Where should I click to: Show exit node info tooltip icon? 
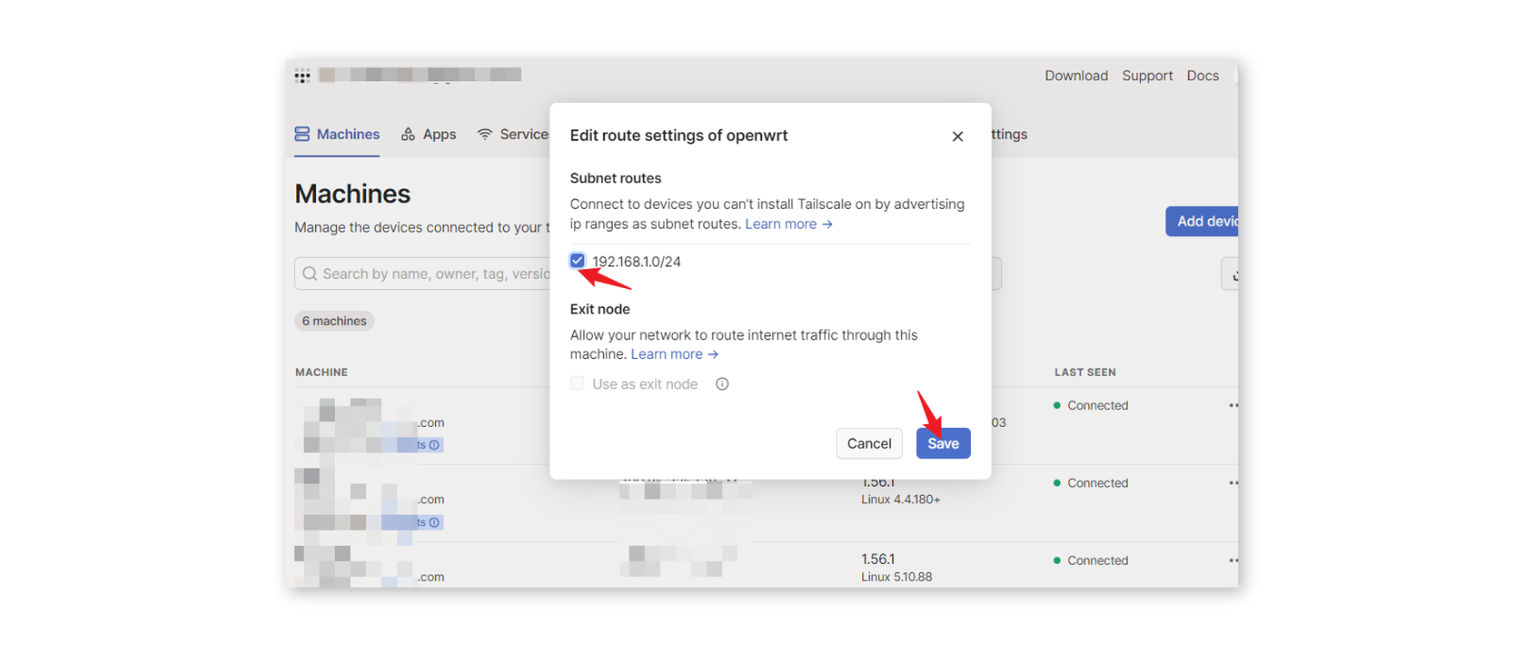722,384
